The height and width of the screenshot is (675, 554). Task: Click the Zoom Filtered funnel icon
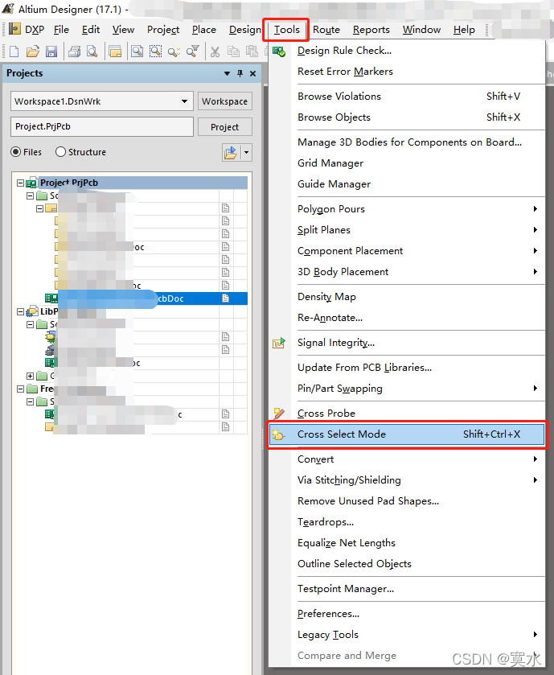click(x=192, y=51)
